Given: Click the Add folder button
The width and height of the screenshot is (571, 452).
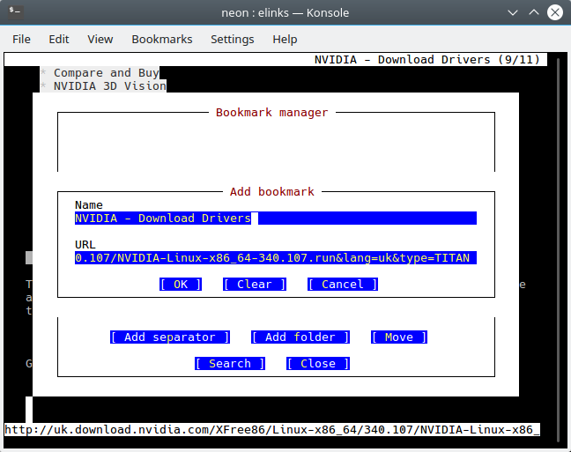Looking at the screenshot, I should [300, 337].
